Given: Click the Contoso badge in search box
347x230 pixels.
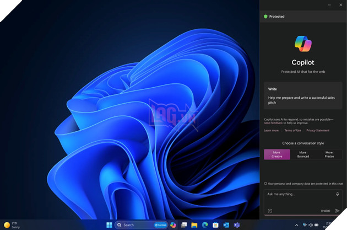Looking at the screenshot, I should tap(160, 225).
